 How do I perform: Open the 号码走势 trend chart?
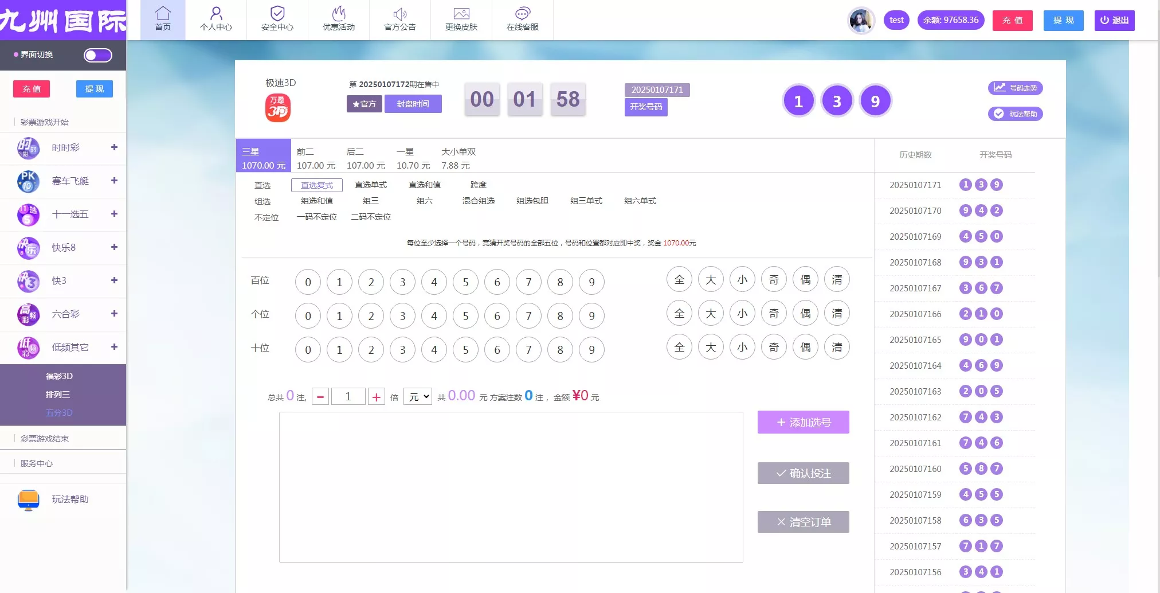pos(1016,88)
